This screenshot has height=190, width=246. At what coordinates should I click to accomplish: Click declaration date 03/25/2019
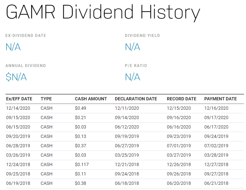click(x=127, y=155)
